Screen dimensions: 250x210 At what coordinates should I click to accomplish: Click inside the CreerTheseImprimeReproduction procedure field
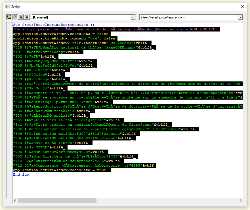(188, 17)
